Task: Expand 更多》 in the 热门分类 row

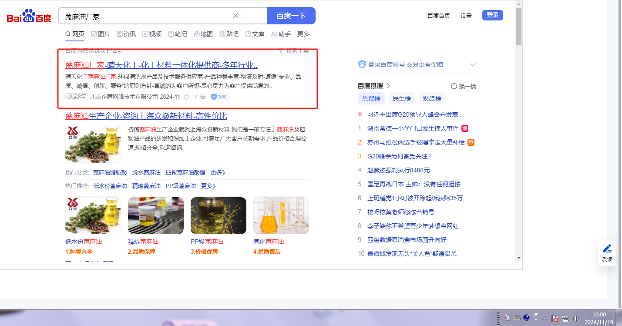Action: tap(218, 172)
